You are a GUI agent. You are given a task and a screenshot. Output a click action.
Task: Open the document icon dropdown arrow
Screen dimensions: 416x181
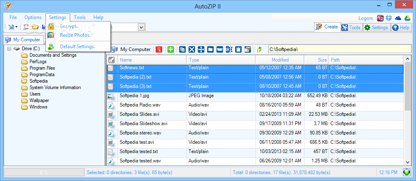pyautogui.click(x=16, y=27)
